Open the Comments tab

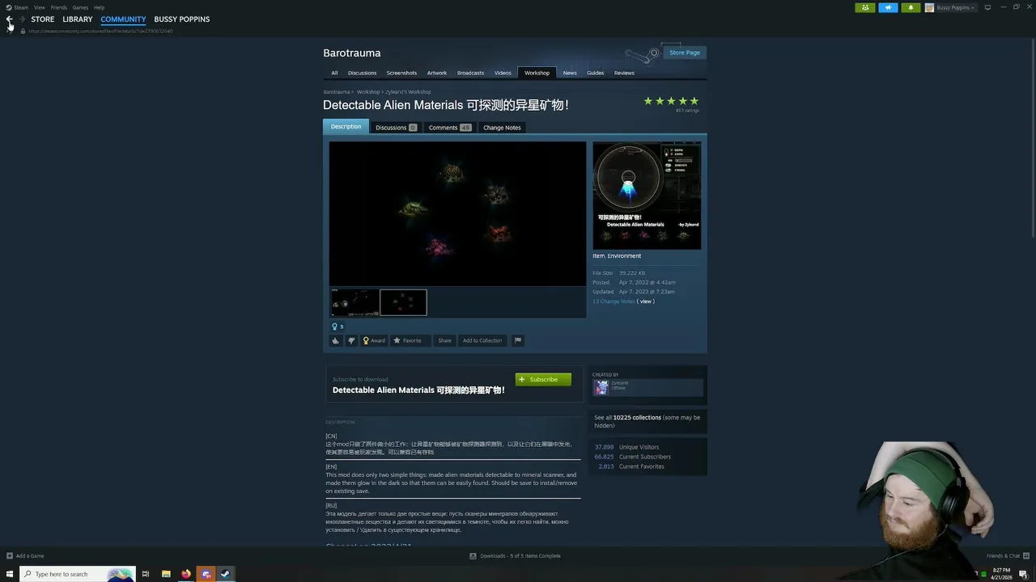[x=449, y=128]
